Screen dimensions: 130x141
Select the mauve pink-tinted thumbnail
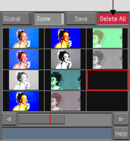(66, 101)
